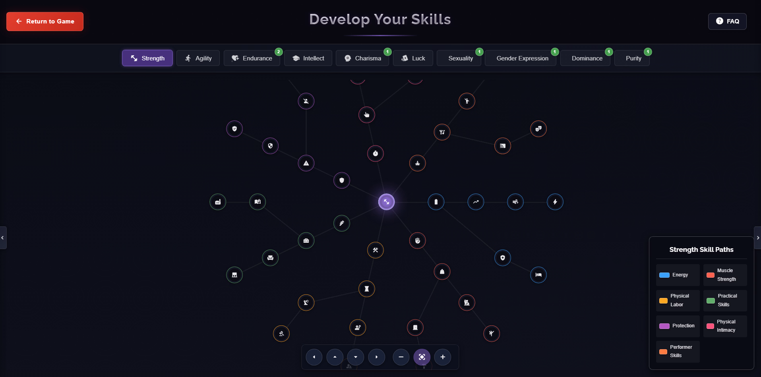The width and height of the screenshot is (761, 377).
Task: Zoom out with the minus button
Action: [x=401, y=357]
